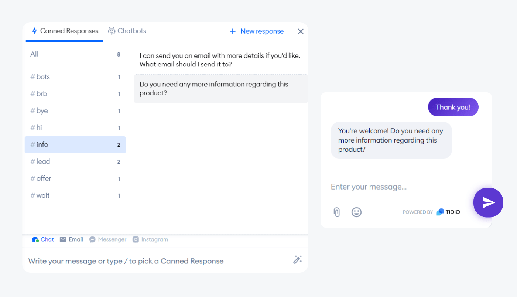Click the Chat bubble channel icon

pyautogui.click(x=35, y=239)
